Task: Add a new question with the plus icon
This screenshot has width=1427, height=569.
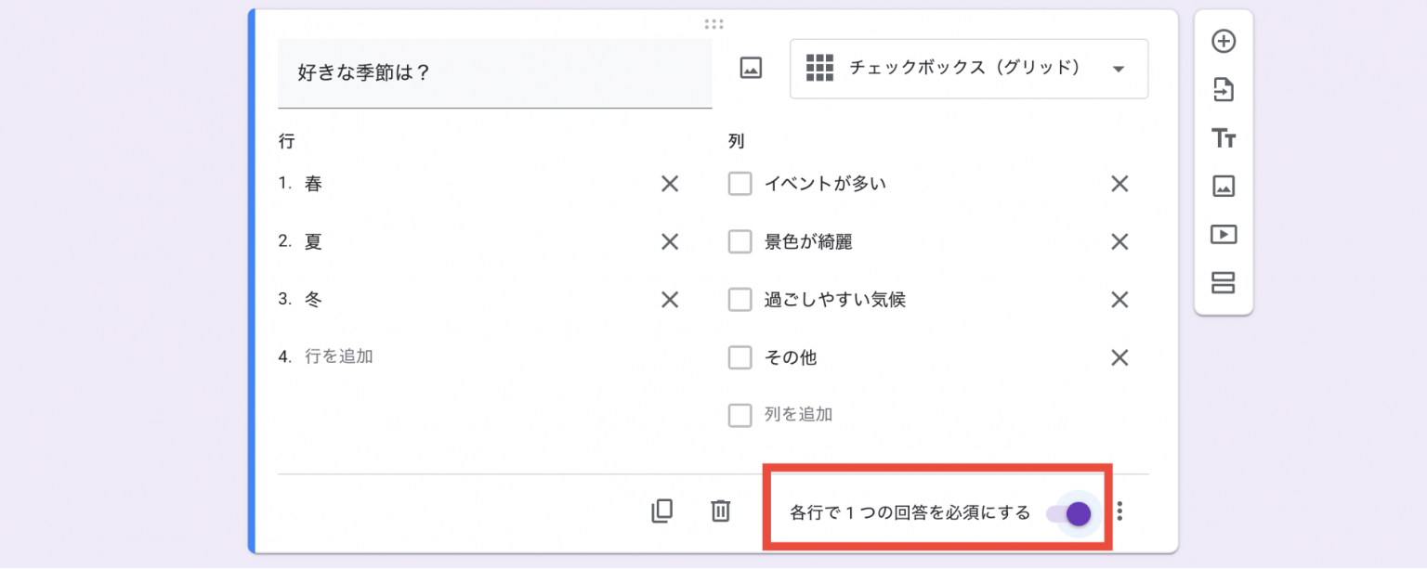Action: pyautogui.click(x=1224, y=41)
